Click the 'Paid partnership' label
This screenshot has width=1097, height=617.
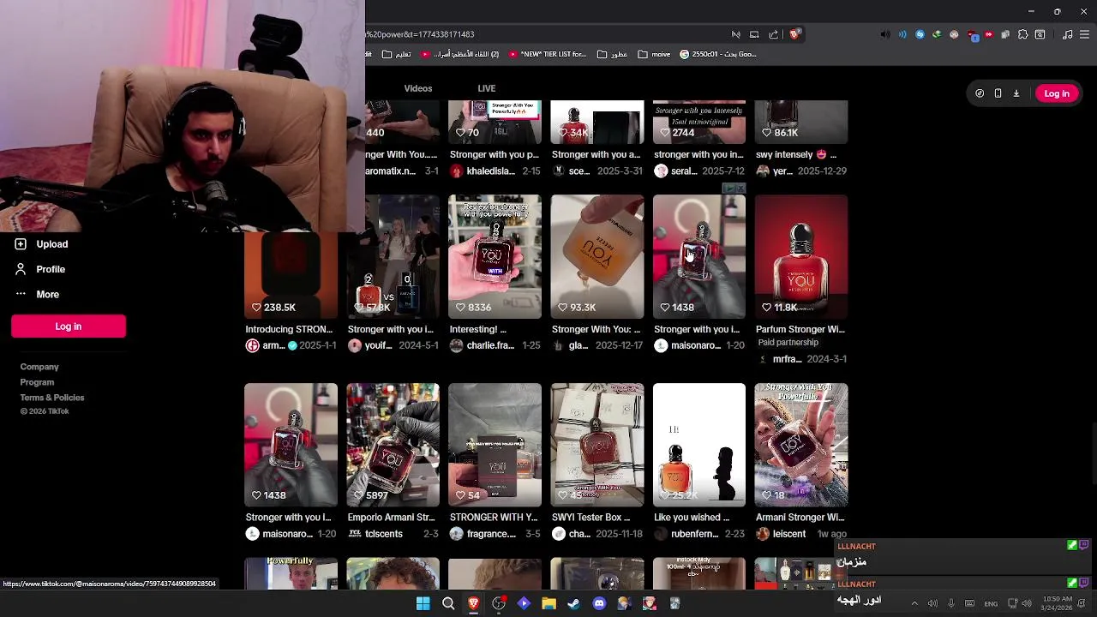pyautogui.click(x=788, y=343)
